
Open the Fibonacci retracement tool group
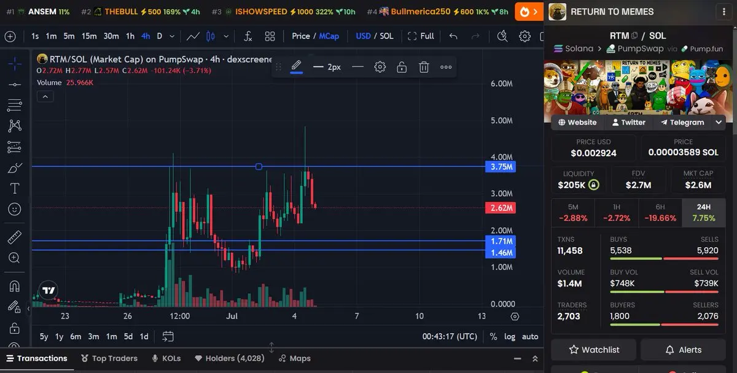pyautogui.click(x=15, y=106)
